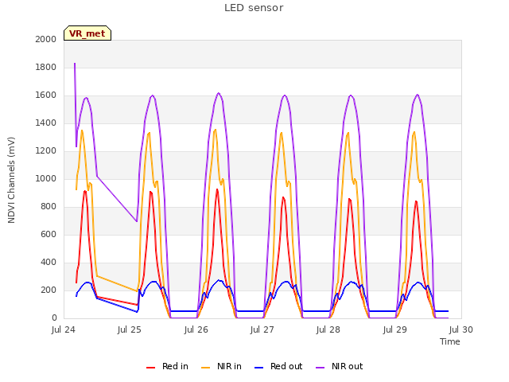
Task: Click the Time axis label
Action: tap(449, 341)
